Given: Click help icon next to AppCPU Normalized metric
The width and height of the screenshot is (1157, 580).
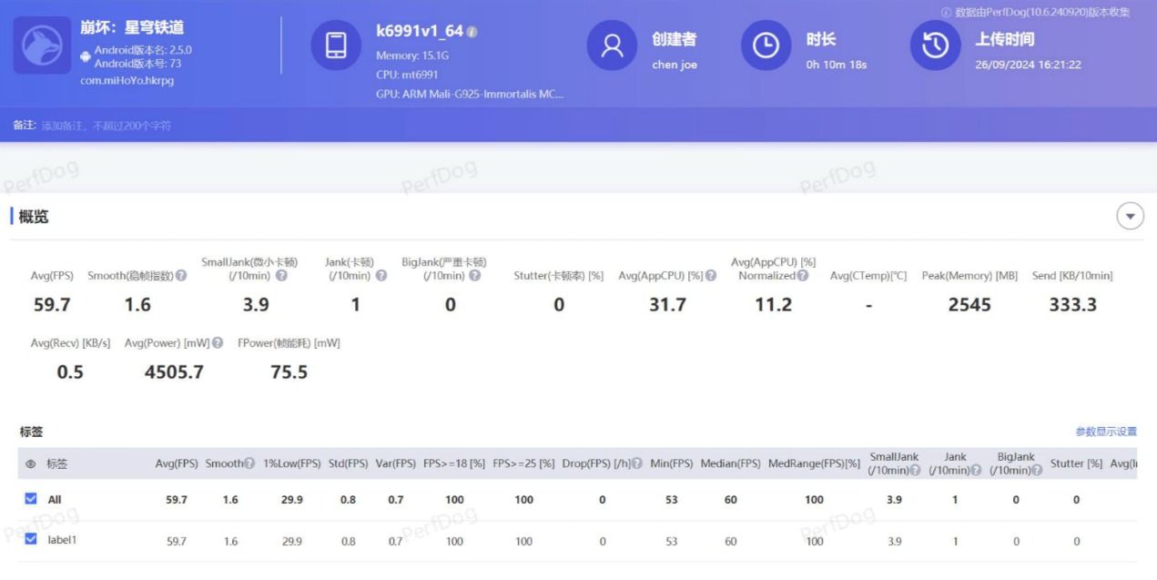Looking at the screenshot, I should (x=803, y=276).
